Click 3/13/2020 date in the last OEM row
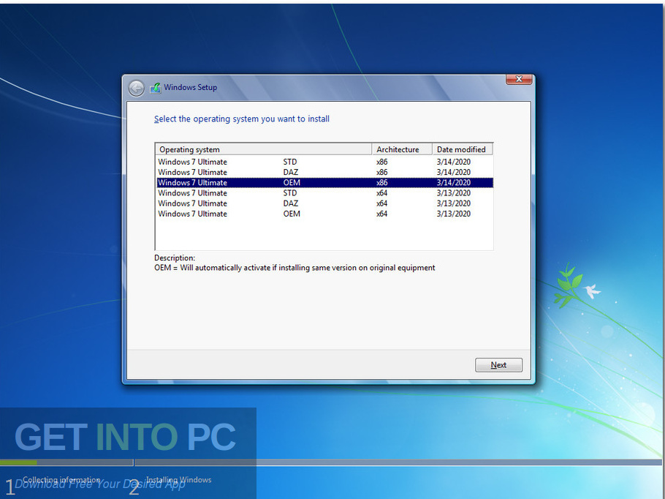 tap(453, 214)
